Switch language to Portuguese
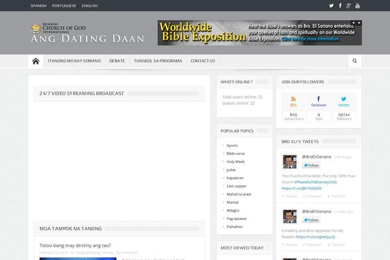The image size is (390, 260). [64, 6]
